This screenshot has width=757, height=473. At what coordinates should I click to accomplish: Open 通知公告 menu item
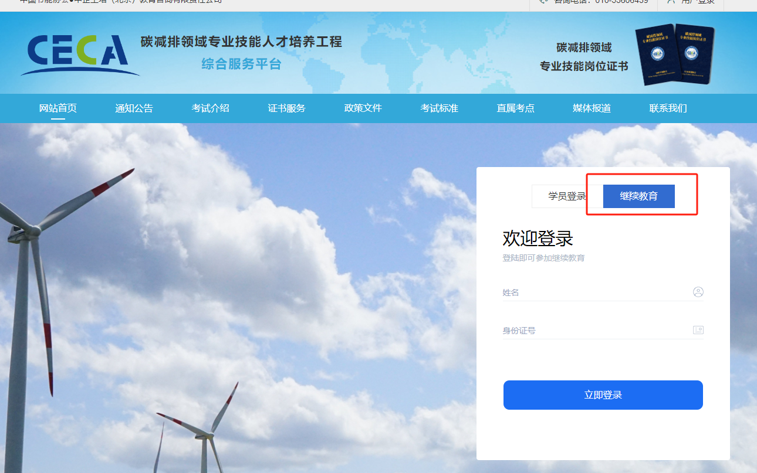[x=134, y=108]
